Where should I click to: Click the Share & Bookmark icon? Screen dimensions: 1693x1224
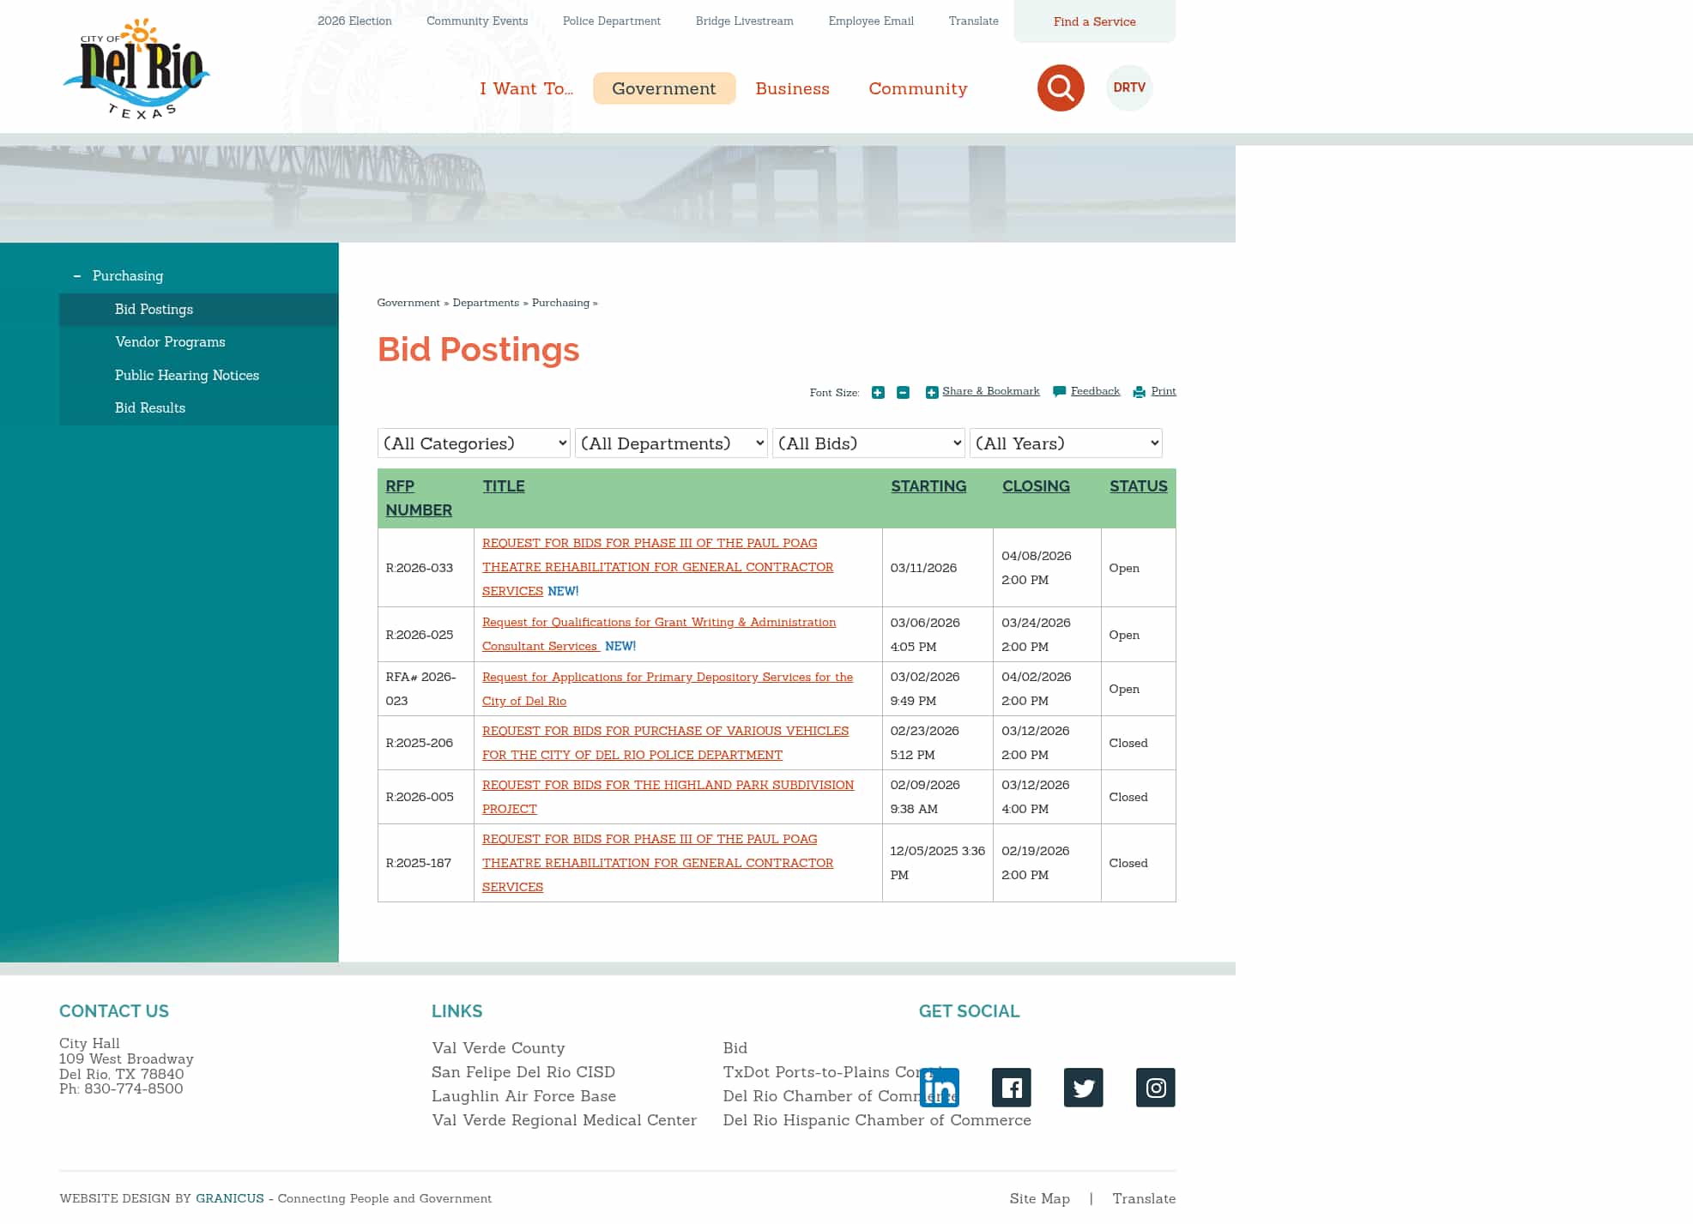[x=932, y=392]
